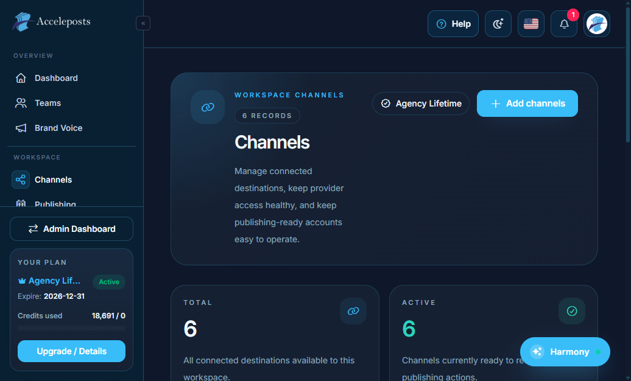Open Publishing in the sidebar
631x381 pixels.
72,203
